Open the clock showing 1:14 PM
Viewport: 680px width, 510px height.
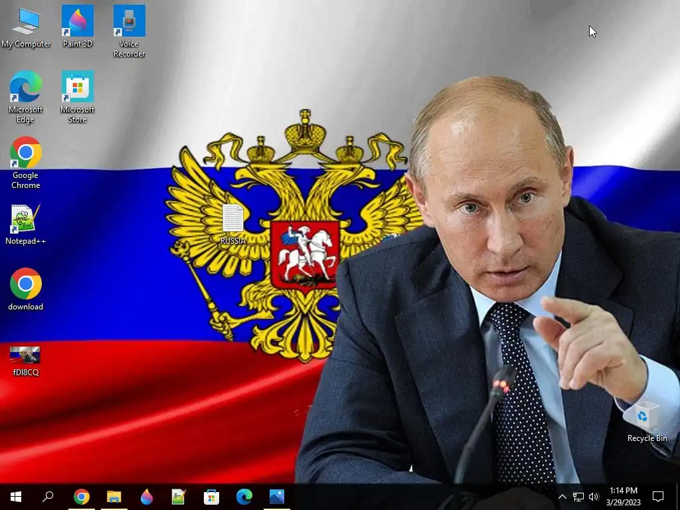623,497
